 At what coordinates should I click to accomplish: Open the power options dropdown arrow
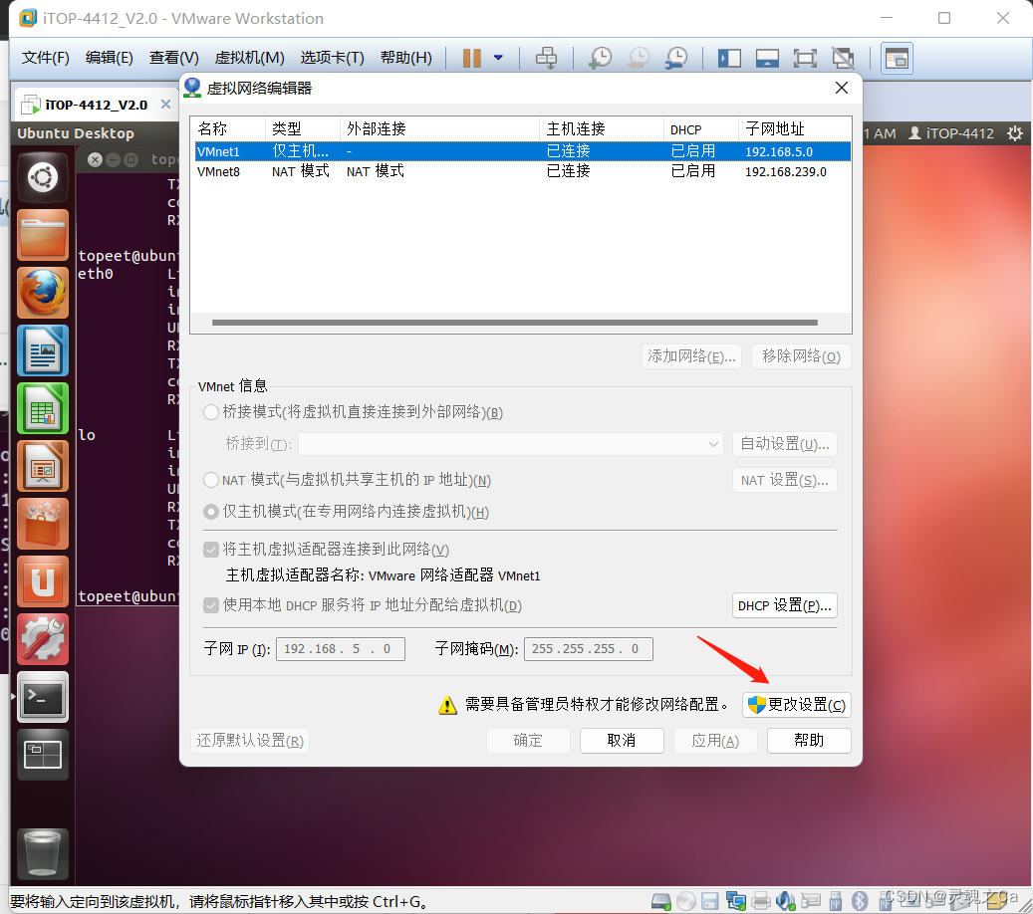click(x=499, y=58)
